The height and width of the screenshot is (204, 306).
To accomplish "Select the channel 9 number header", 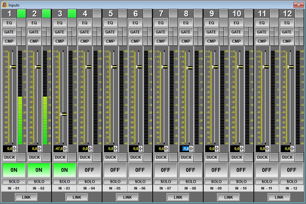I will [x=211, y=13].
